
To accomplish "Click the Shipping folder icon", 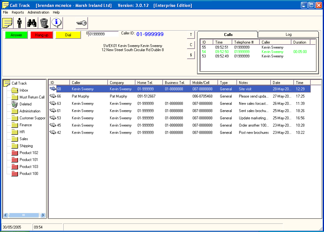I will (x=15, y=146).
